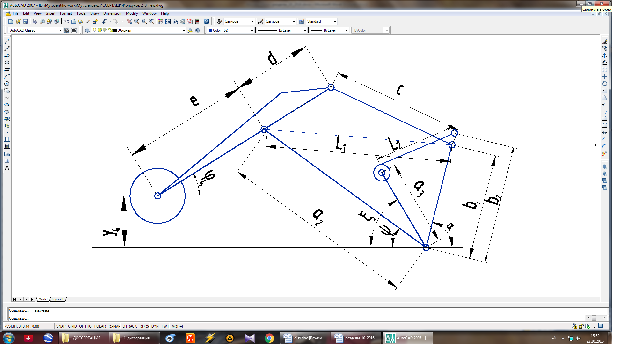Toggle ORTHO mode in status bar
The width and height of the screenshot is (635, 347).
pyautogui.click(x=85, y=326)
